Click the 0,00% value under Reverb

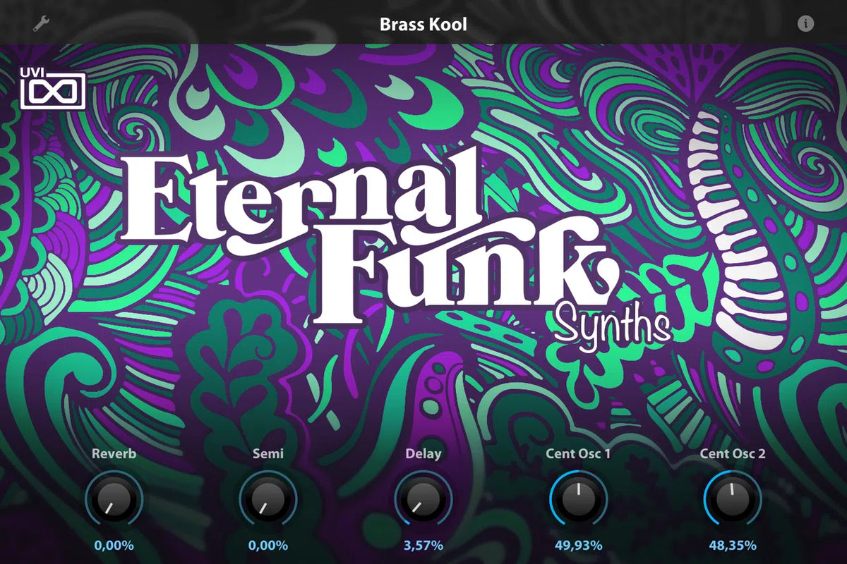pyautogui.click(x=114, y=545)
